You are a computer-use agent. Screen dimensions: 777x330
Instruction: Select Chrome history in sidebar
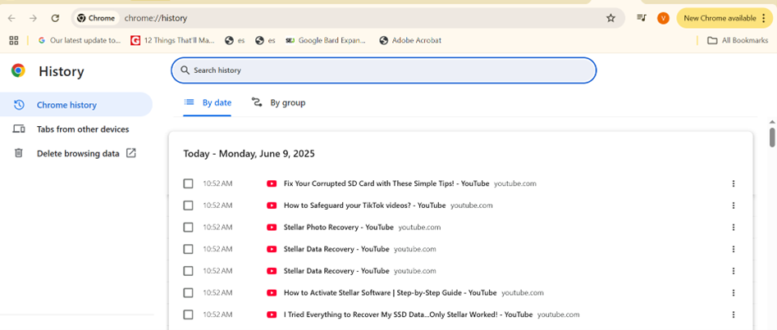point(76,104)
